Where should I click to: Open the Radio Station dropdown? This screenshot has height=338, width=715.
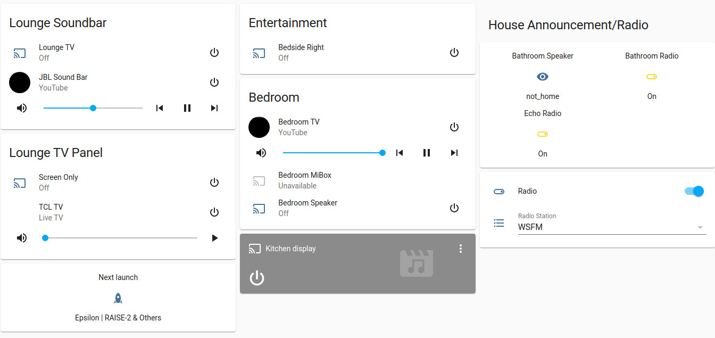[612, 227]
